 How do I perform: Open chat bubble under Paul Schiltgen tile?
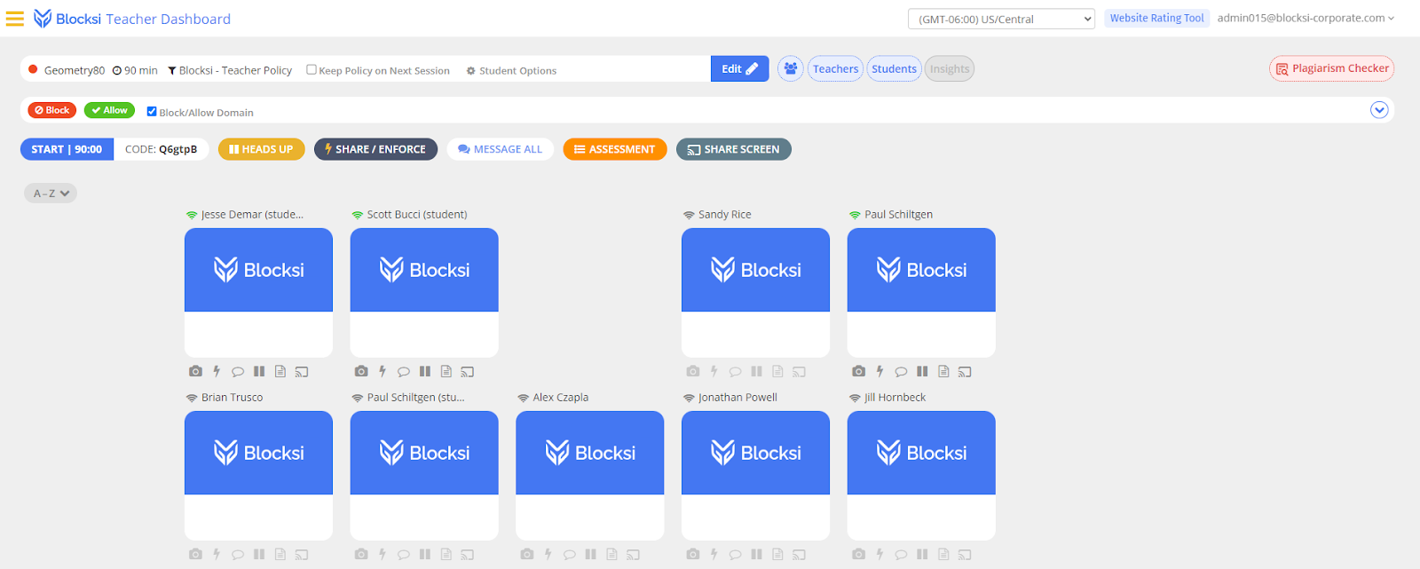pos(901,372)
